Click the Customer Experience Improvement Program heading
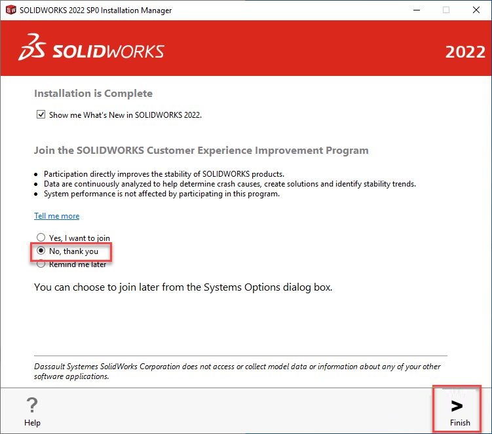 [x=201, y=151]
